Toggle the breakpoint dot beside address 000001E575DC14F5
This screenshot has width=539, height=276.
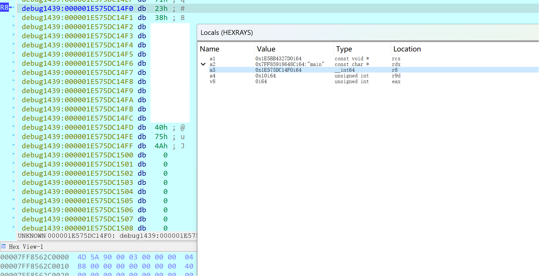(x=13, y=53)
